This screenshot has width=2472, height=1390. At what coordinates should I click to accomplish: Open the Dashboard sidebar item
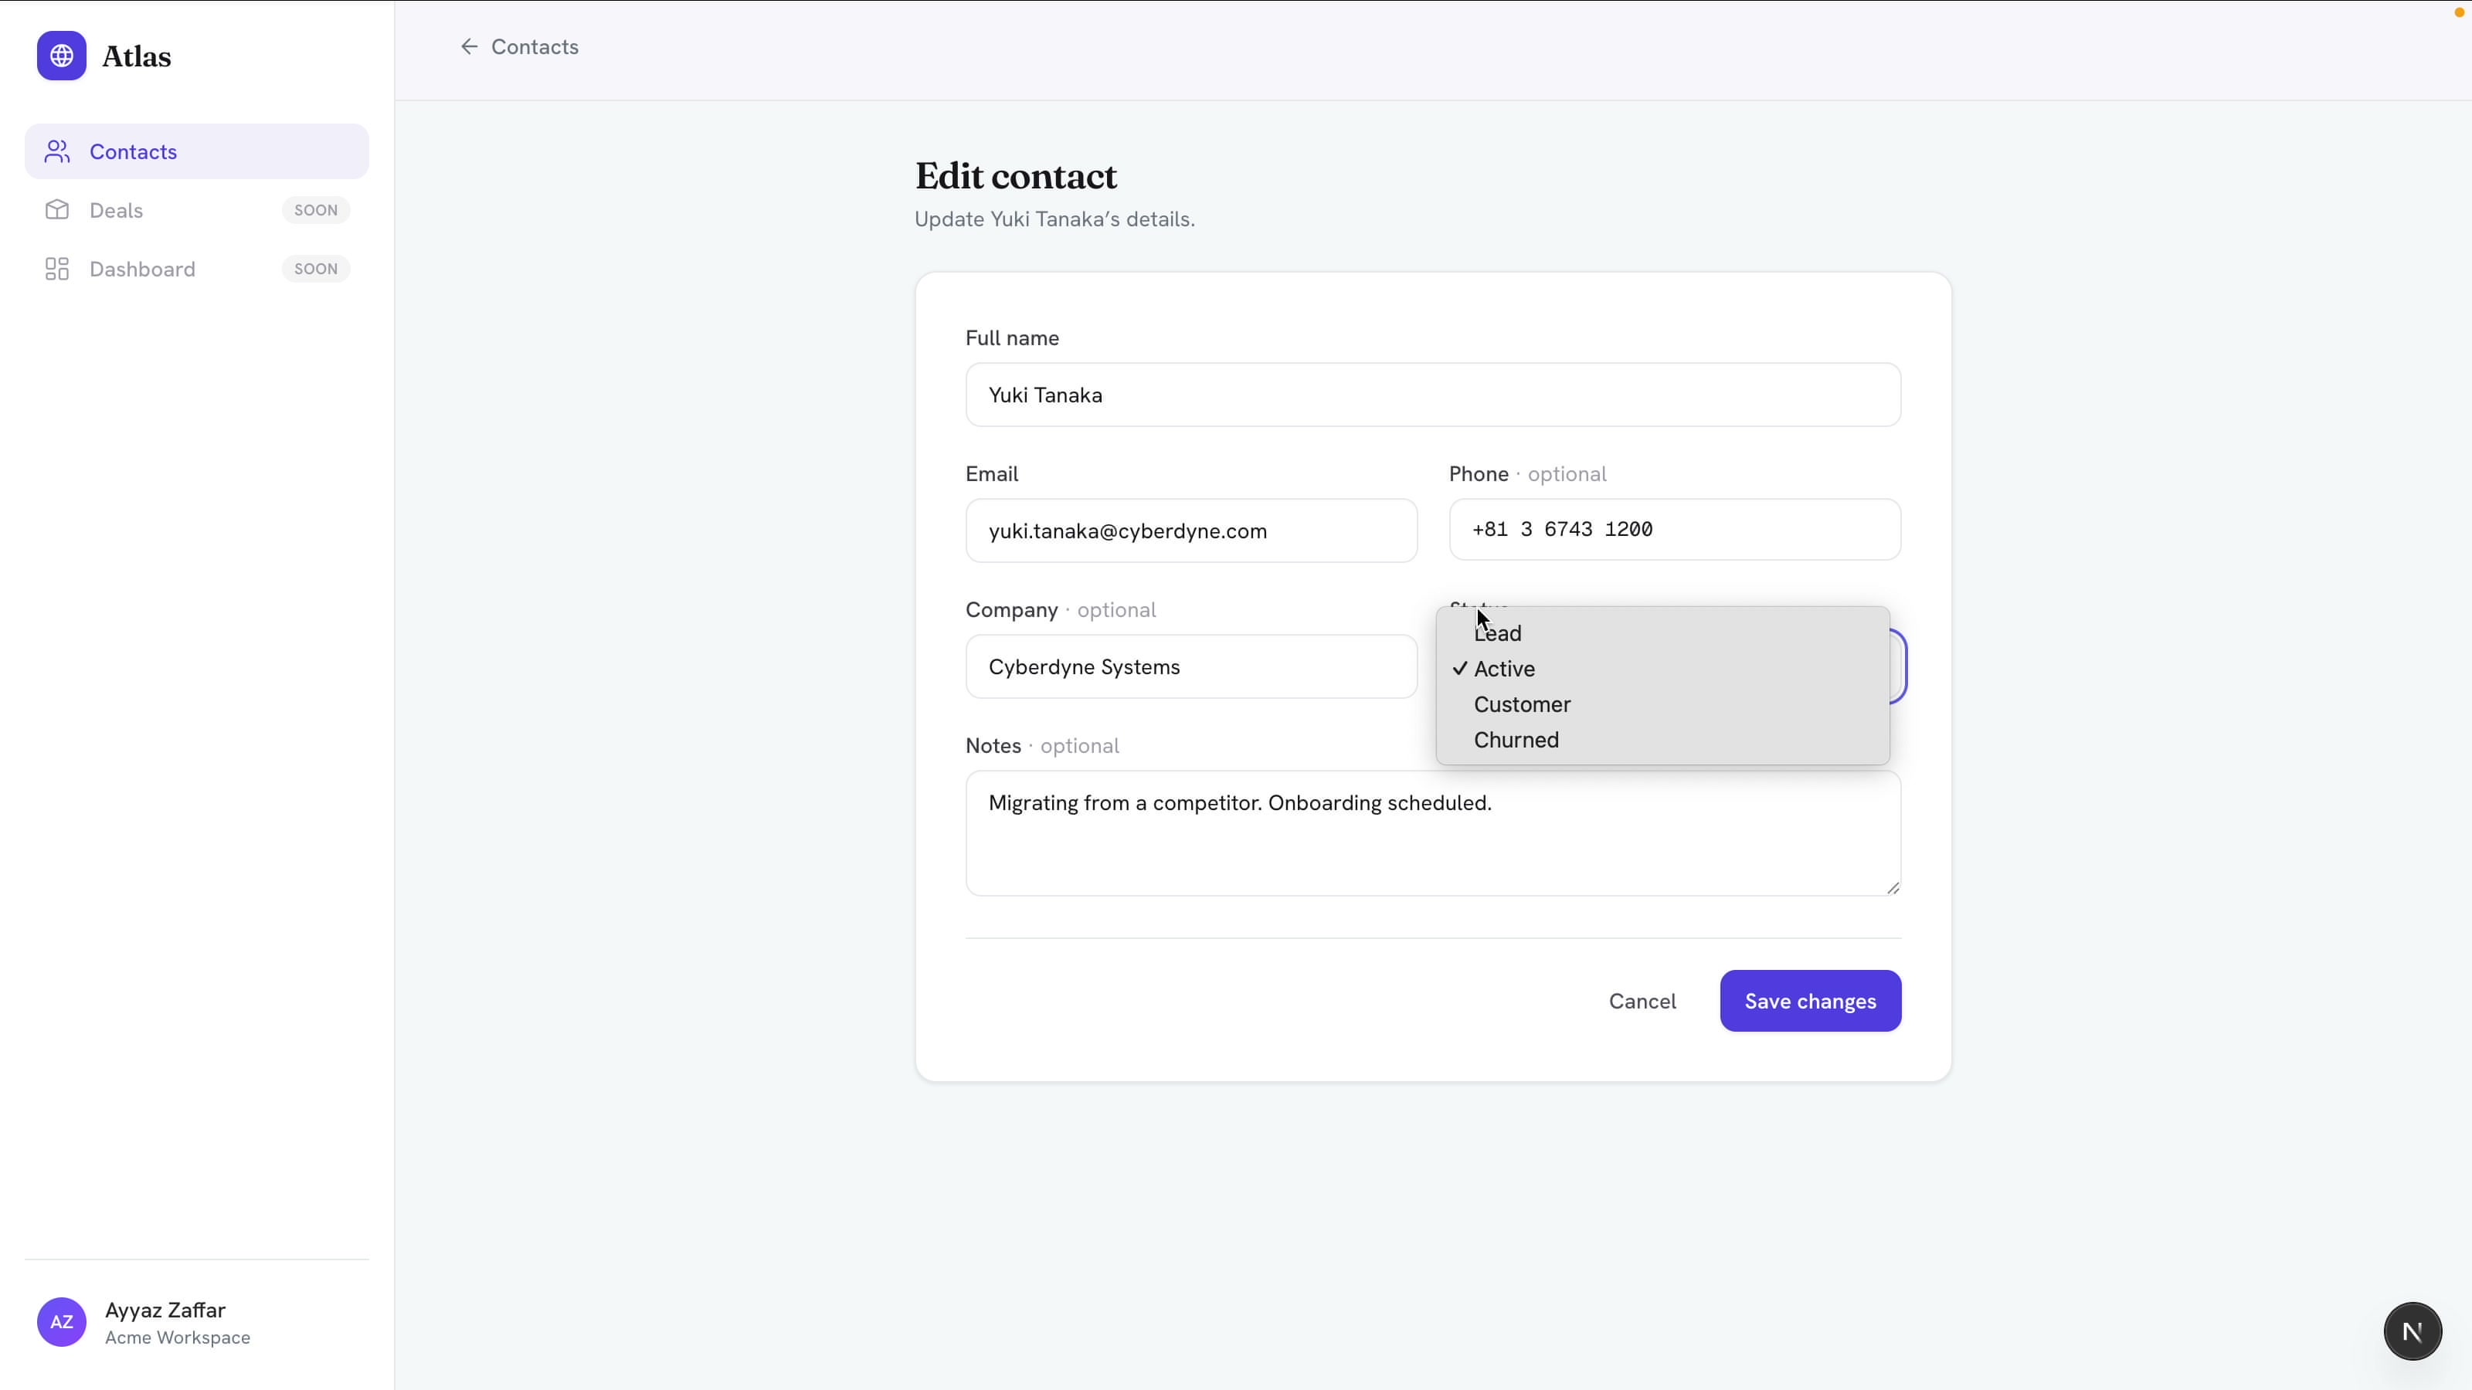197,269
